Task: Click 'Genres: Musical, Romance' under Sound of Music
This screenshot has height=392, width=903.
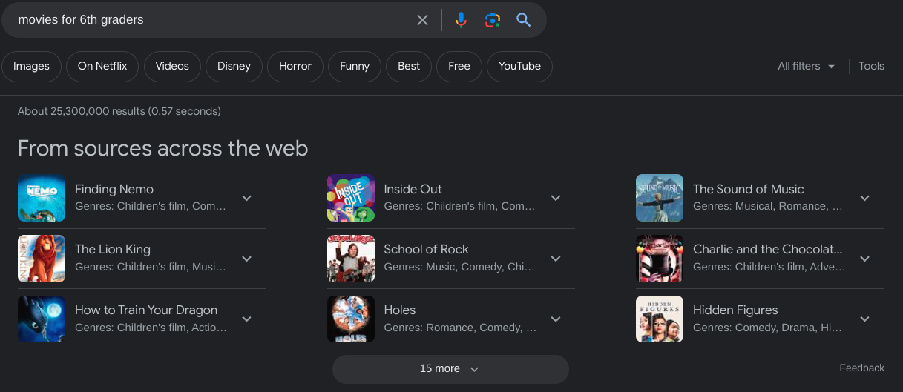Action: coord(768,206)
